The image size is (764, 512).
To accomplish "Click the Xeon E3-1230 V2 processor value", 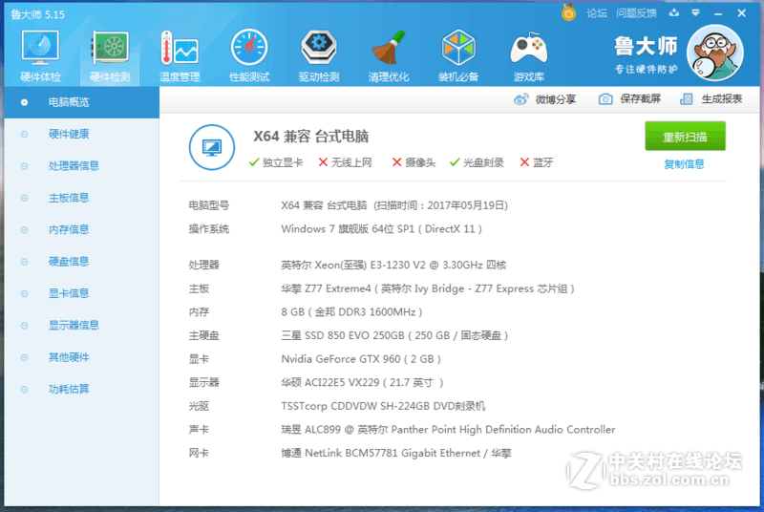I will pyautogui.click(x=393, y=265).
